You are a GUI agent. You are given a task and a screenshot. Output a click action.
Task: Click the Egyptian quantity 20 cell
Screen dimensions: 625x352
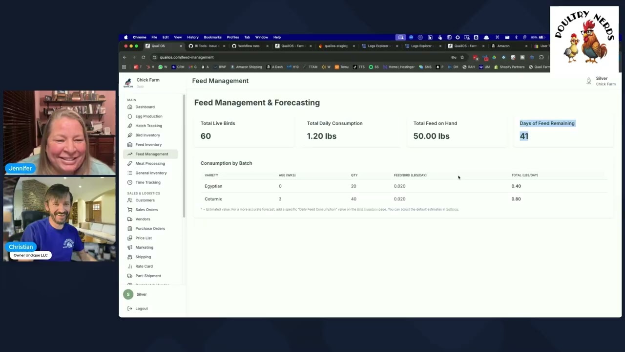click(354, 186)
